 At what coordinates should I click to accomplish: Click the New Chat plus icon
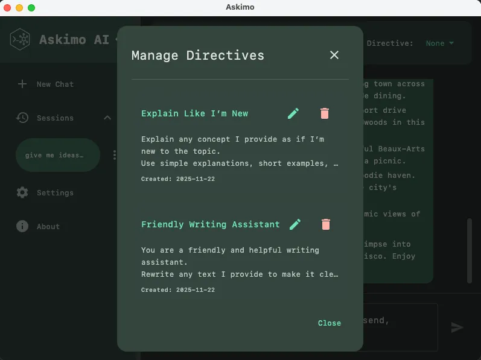(x=22, y=84)
